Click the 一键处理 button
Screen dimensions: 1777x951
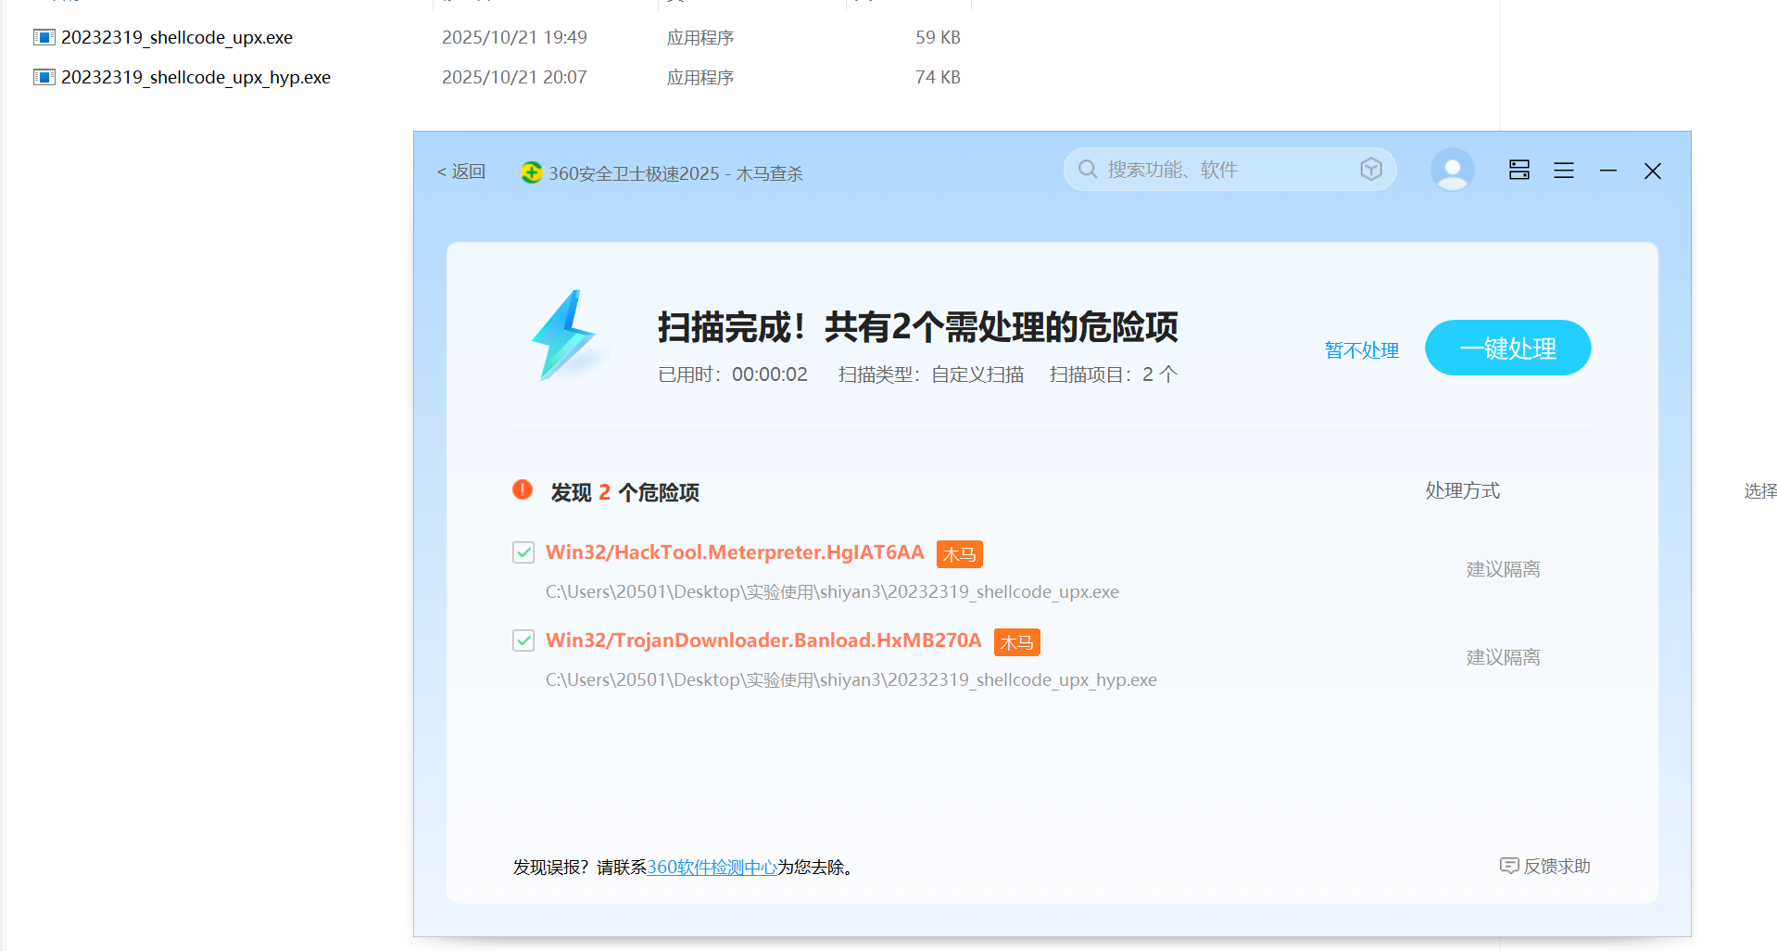point(1508,348)
